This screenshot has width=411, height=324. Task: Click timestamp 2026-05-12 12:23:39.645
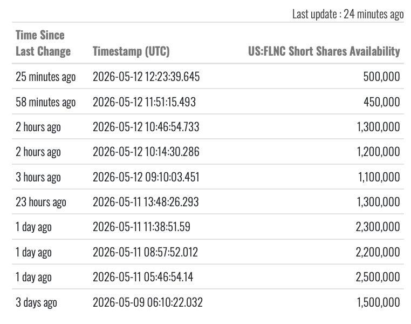tap(146, 77)
